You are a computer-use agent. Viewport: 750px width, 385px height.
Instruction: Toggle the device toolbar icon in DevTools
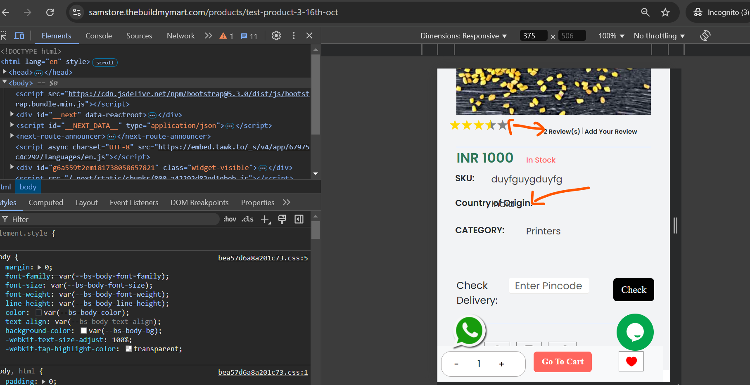point(19,35)
